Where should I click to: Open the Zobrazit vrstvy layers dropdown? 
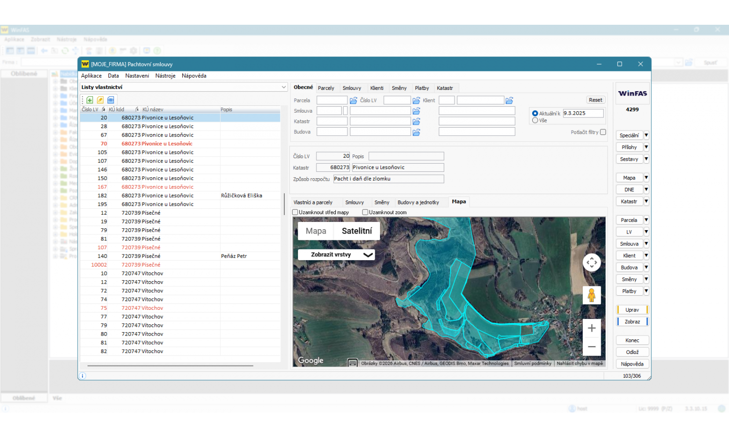click(336, 254)
